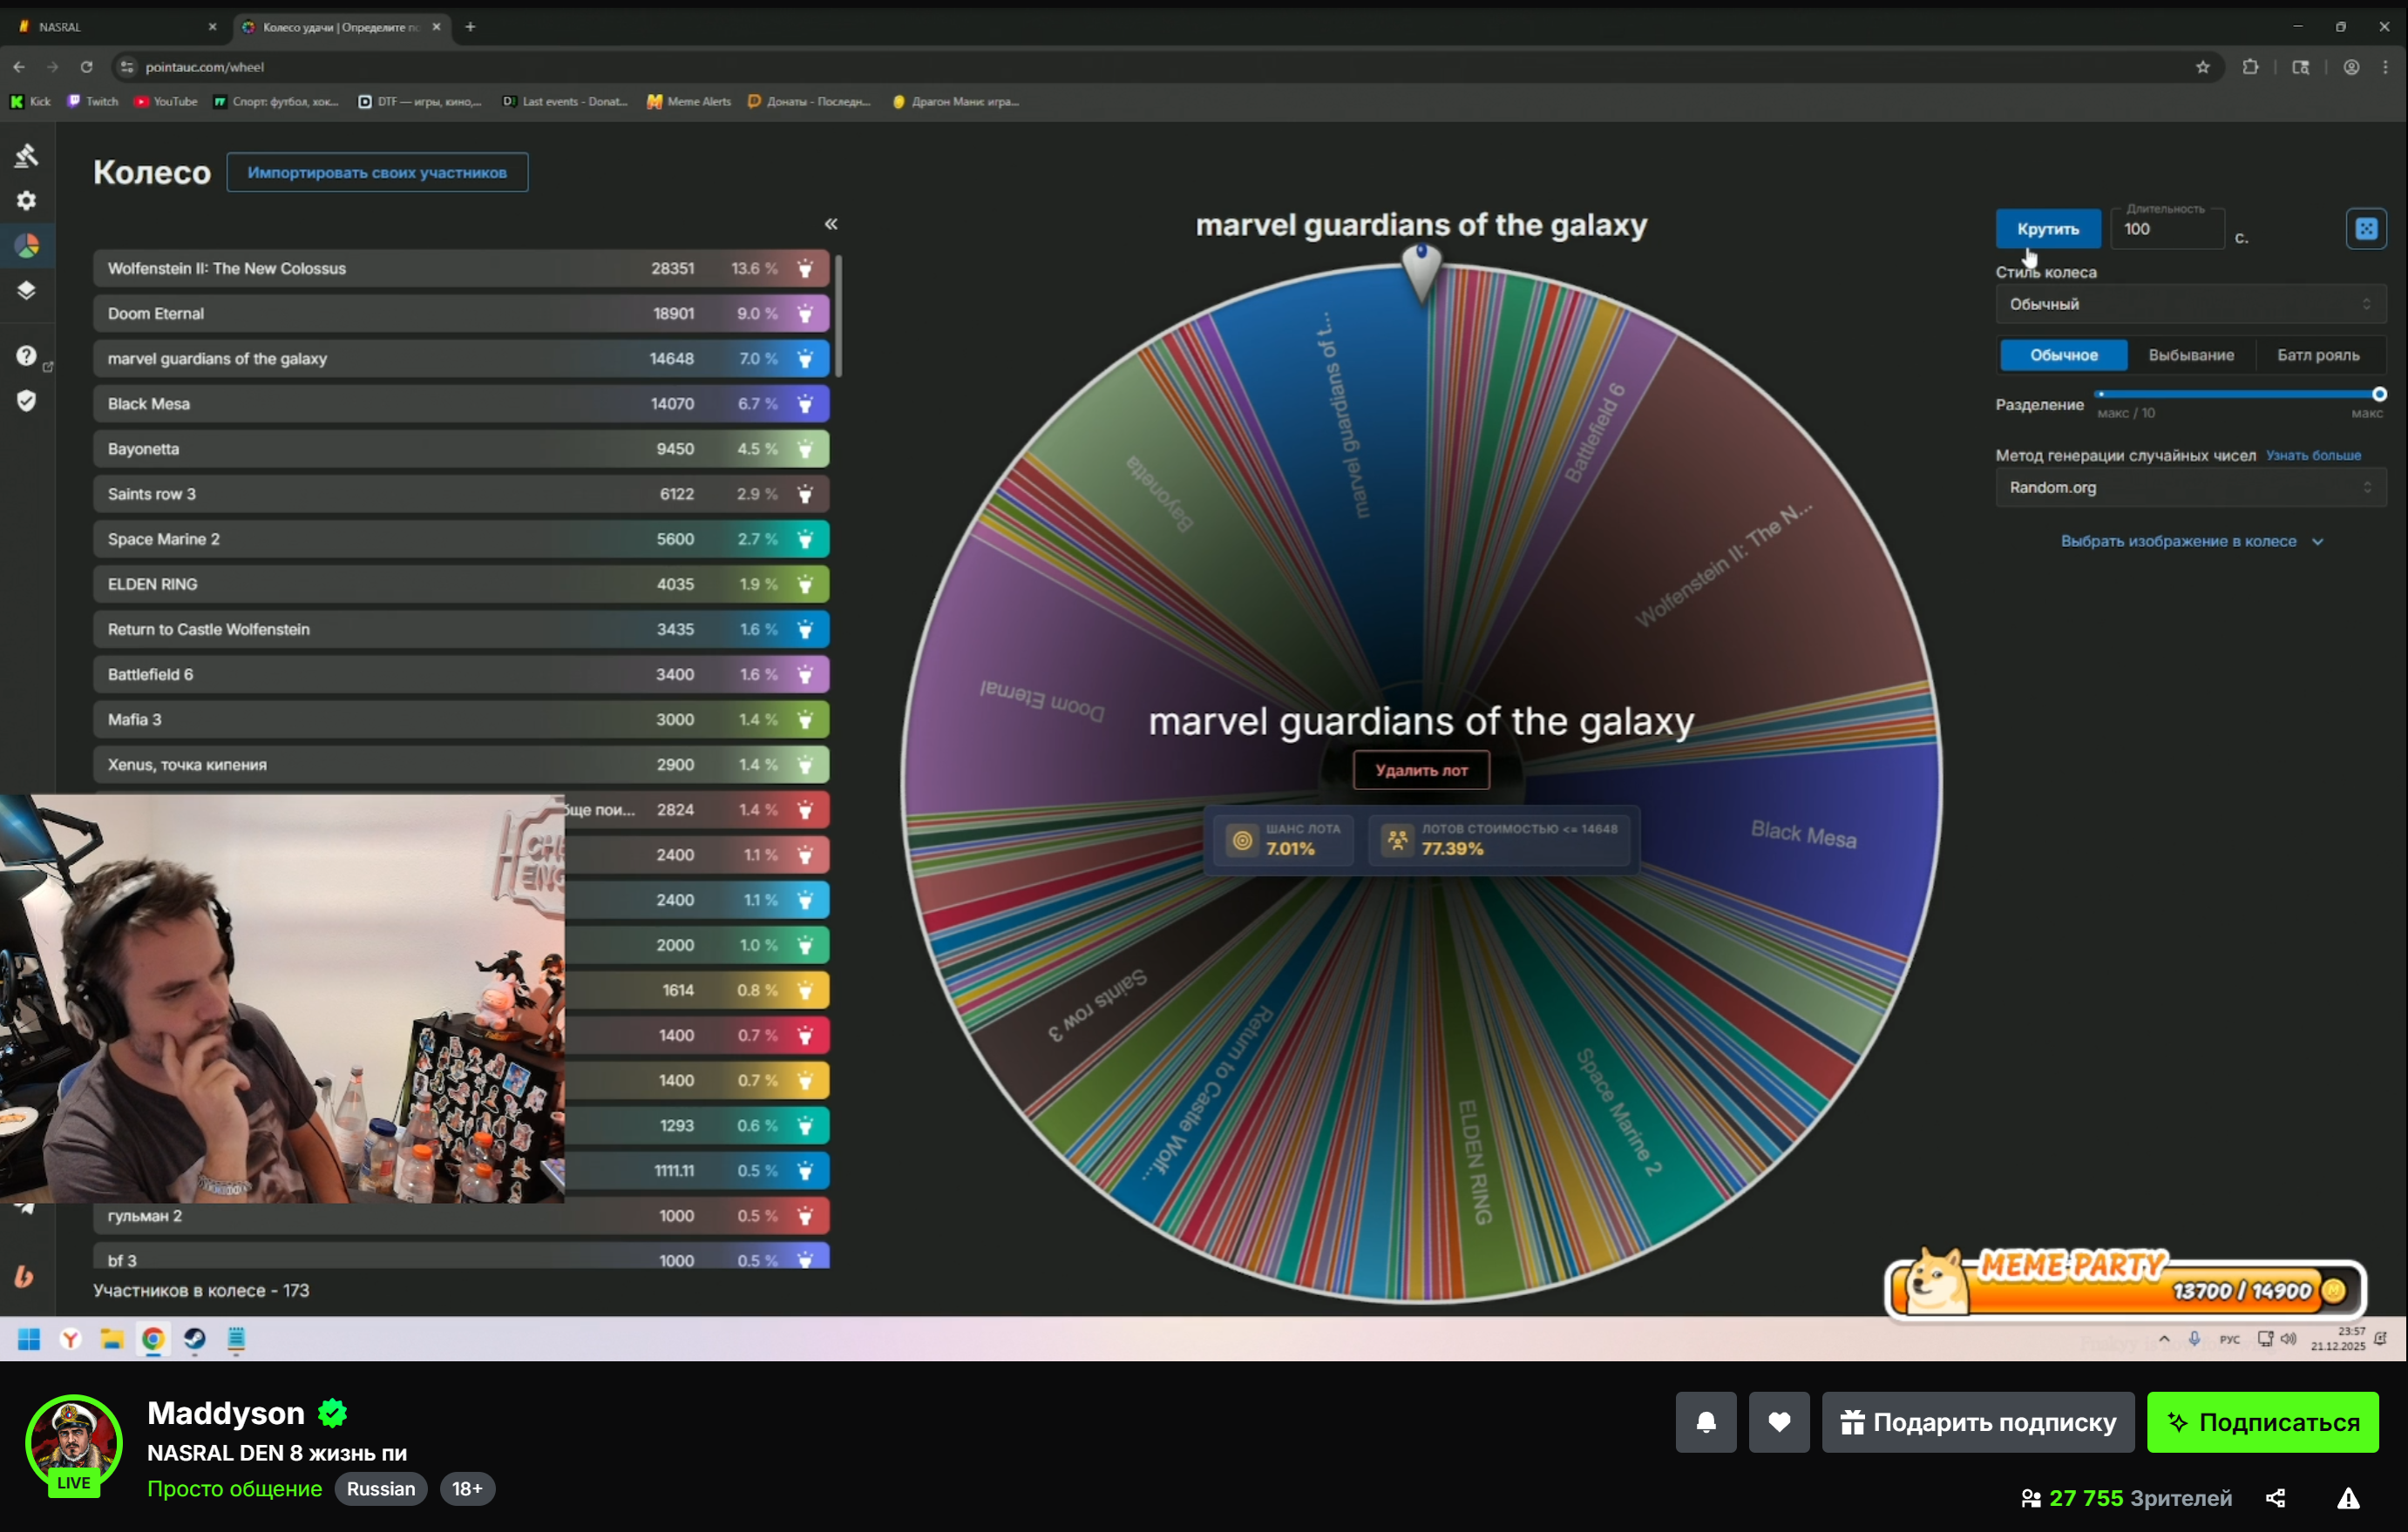Collapse participant list with double chevron

(830, 224)
